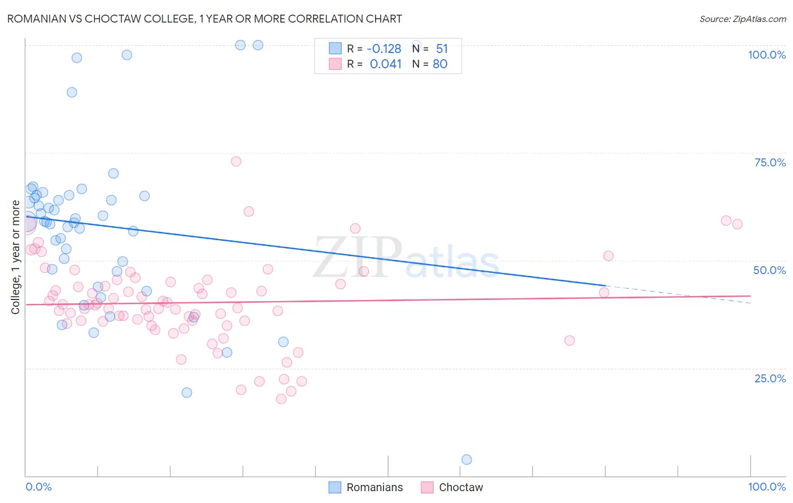Click the 50.0% y-axis label
Viewport: 793px width, 503px height.
[769, 270]
